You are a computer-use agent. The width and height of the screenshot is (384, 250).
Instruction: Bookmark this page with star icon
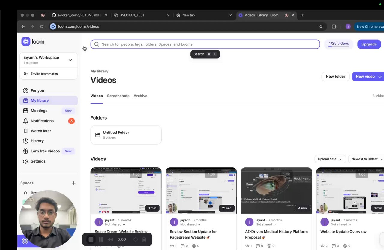click(x=321, y=26)
